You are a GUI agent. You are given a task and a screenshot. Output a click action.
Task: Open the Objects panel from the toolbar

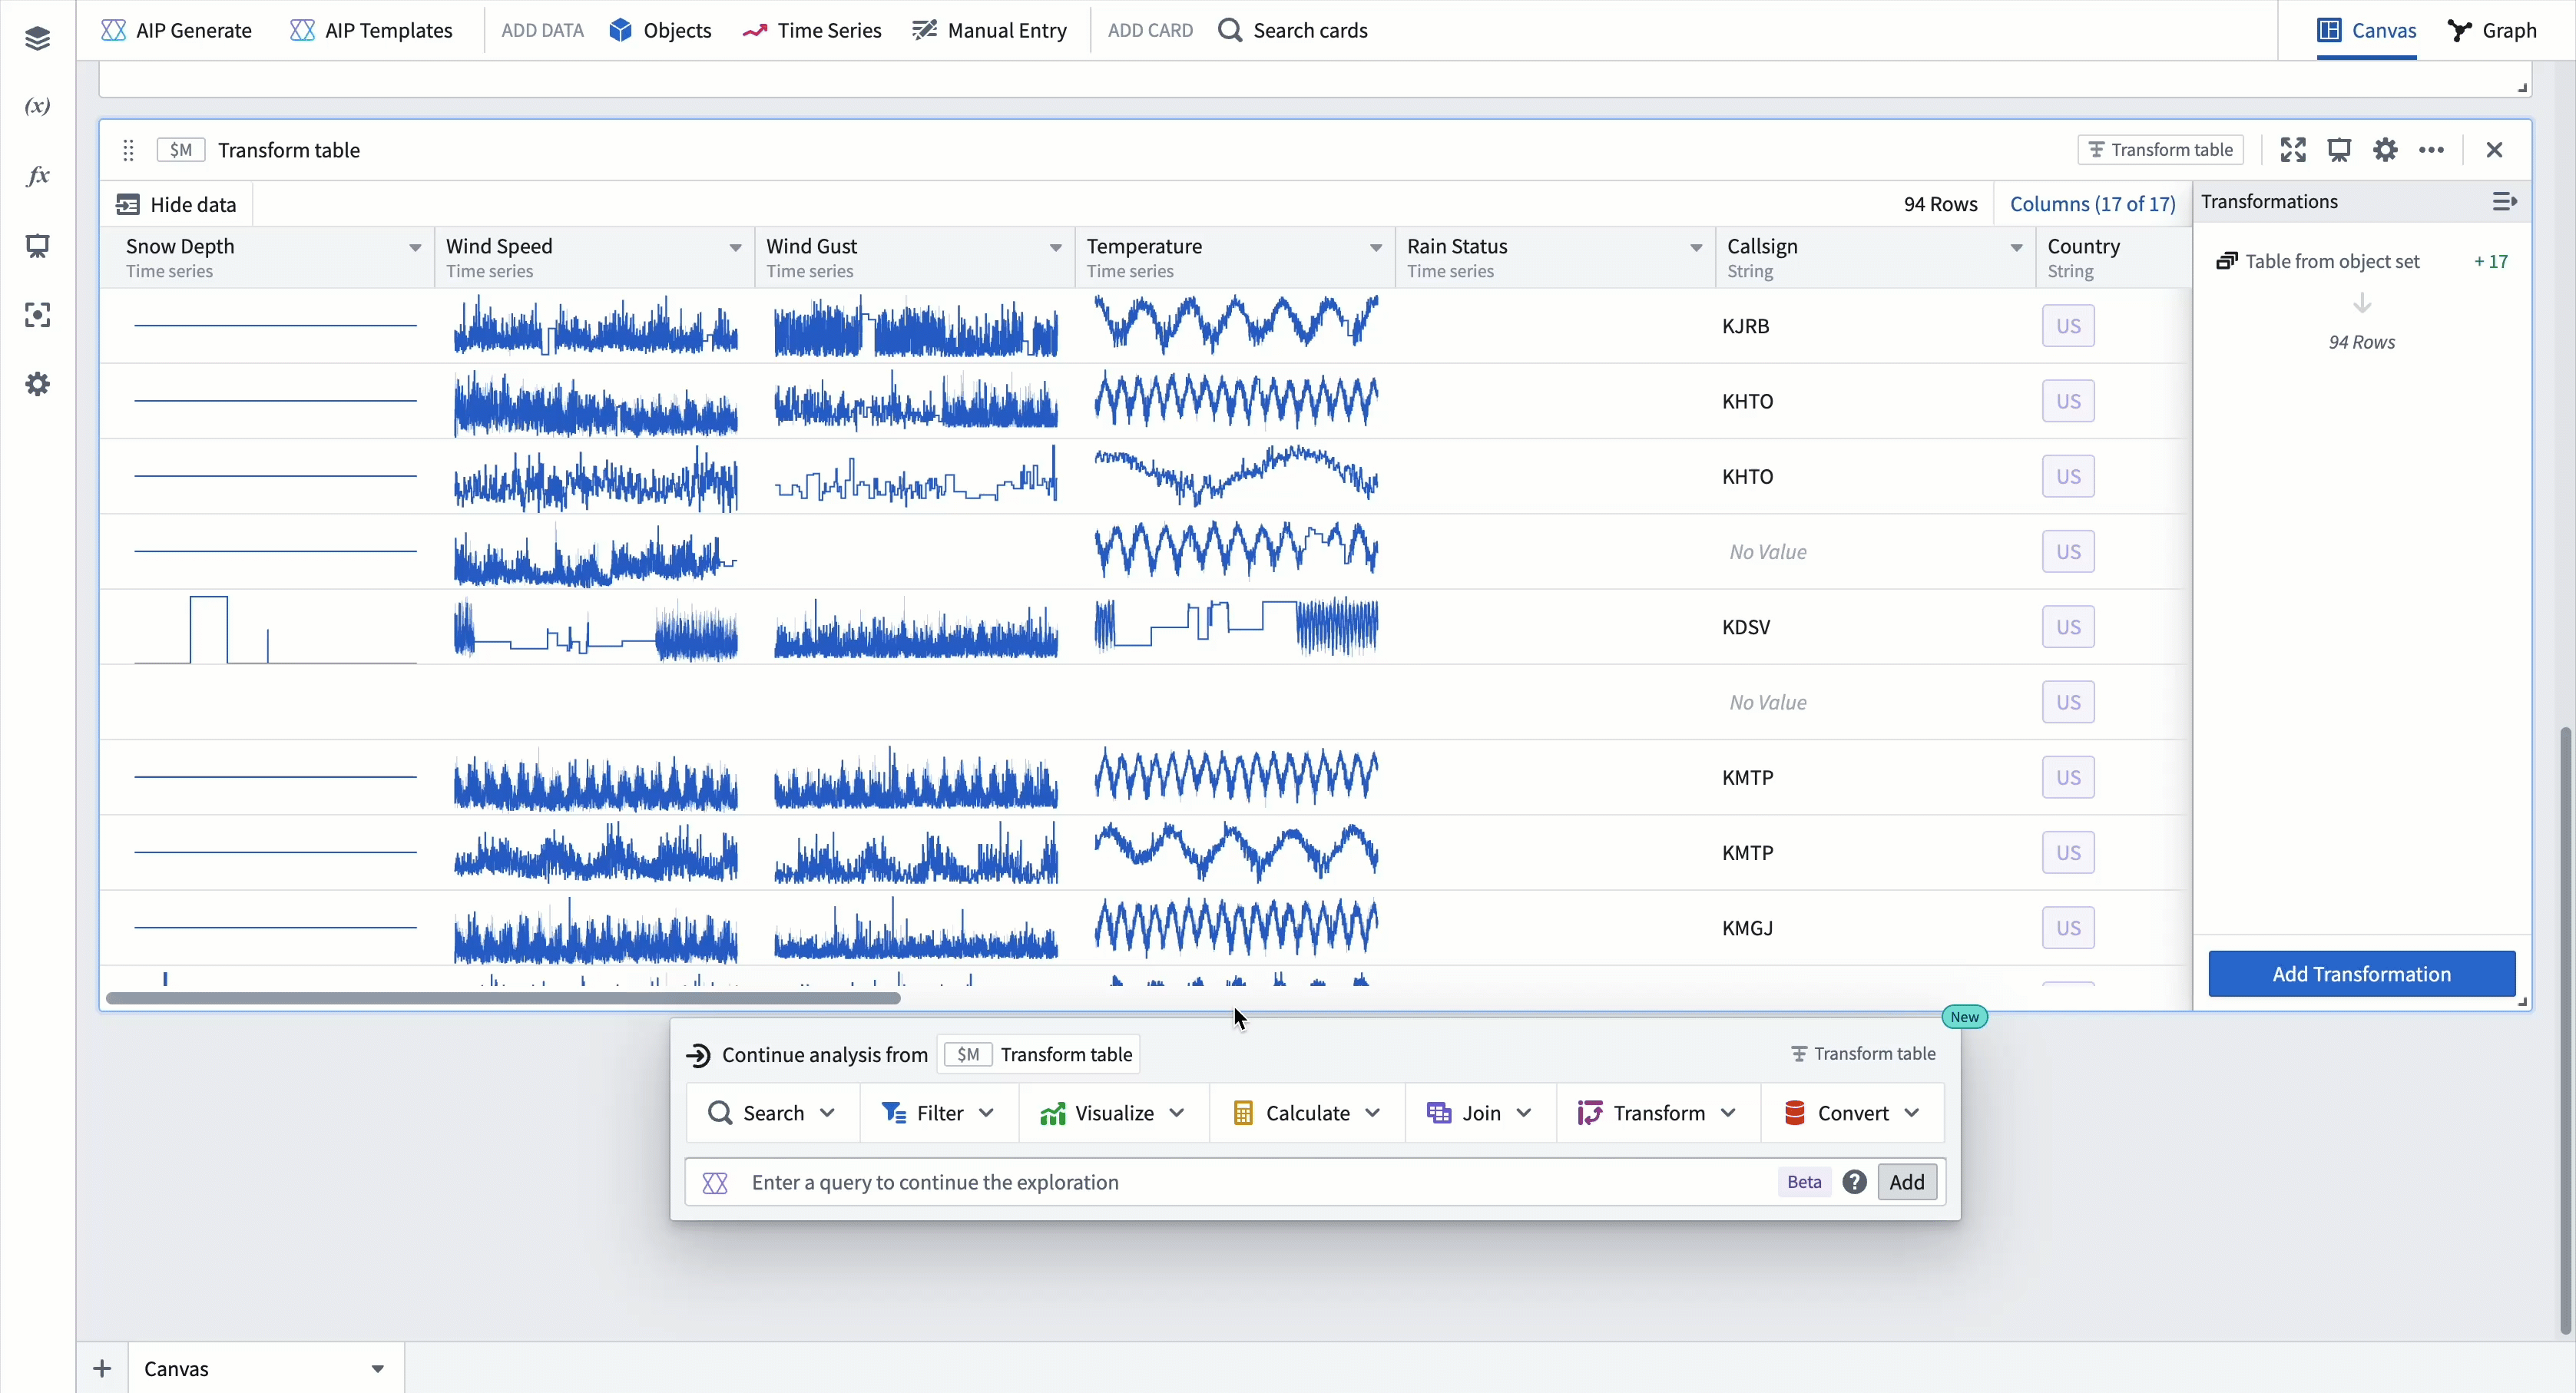coord(660,30)
